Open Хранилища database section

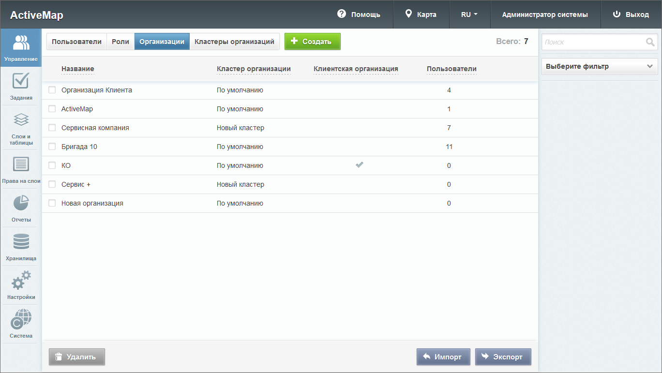(21, 247)
